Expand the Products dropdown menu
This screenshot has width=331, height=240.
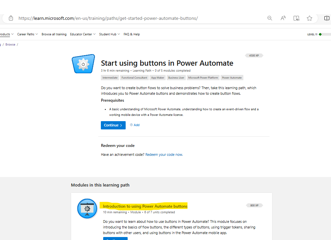[x=7, y=34]
